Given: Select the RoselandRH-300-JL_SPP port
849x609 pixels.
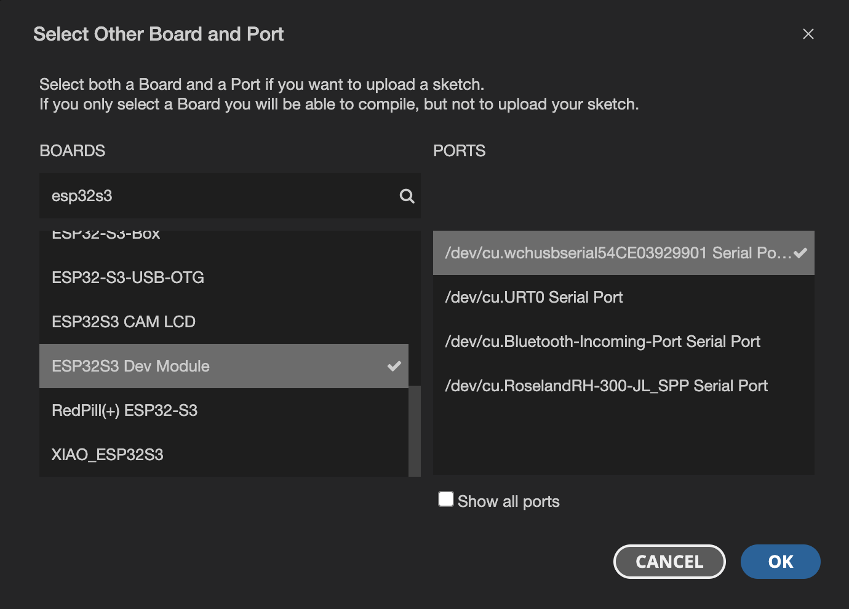Looking at the screenshot, I should [607, 386].
